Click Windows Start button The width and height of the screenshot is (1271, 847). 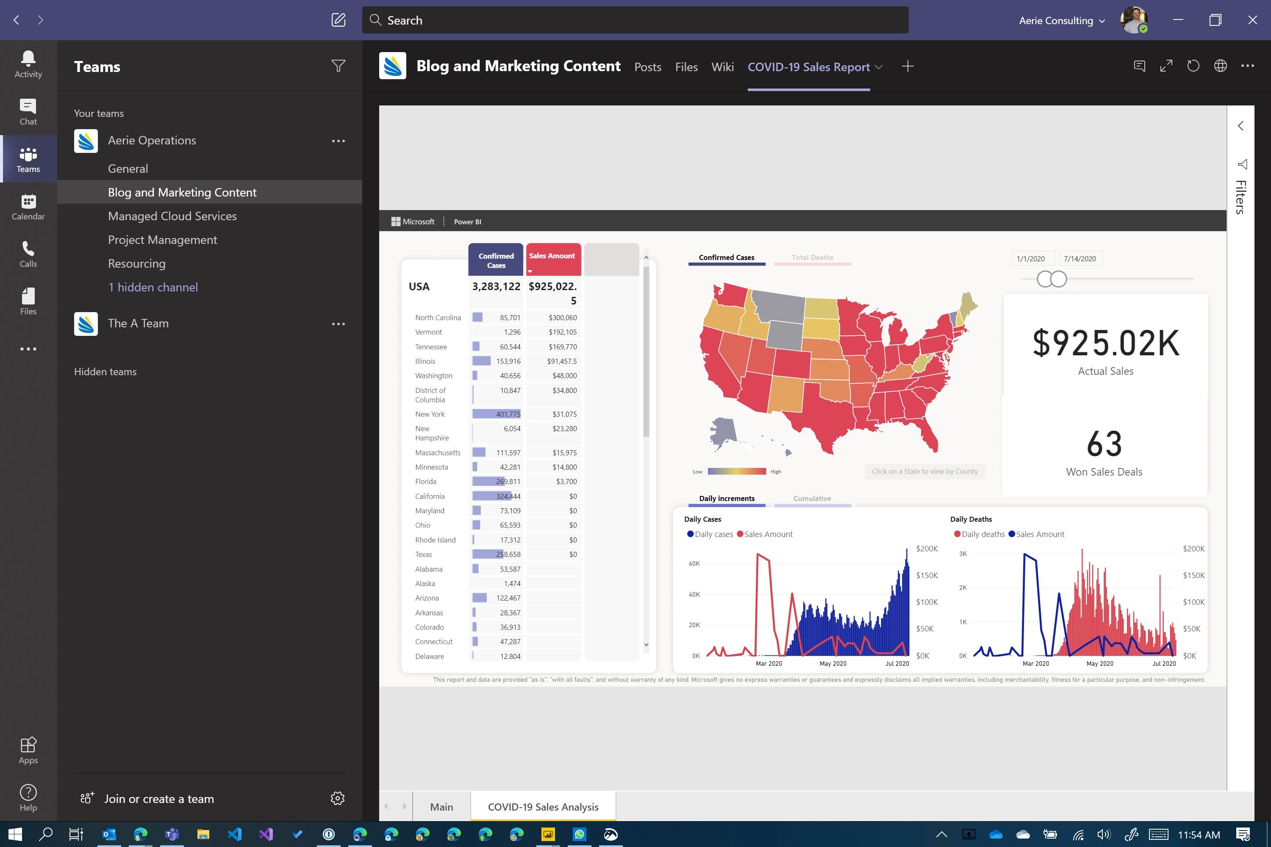15,835
